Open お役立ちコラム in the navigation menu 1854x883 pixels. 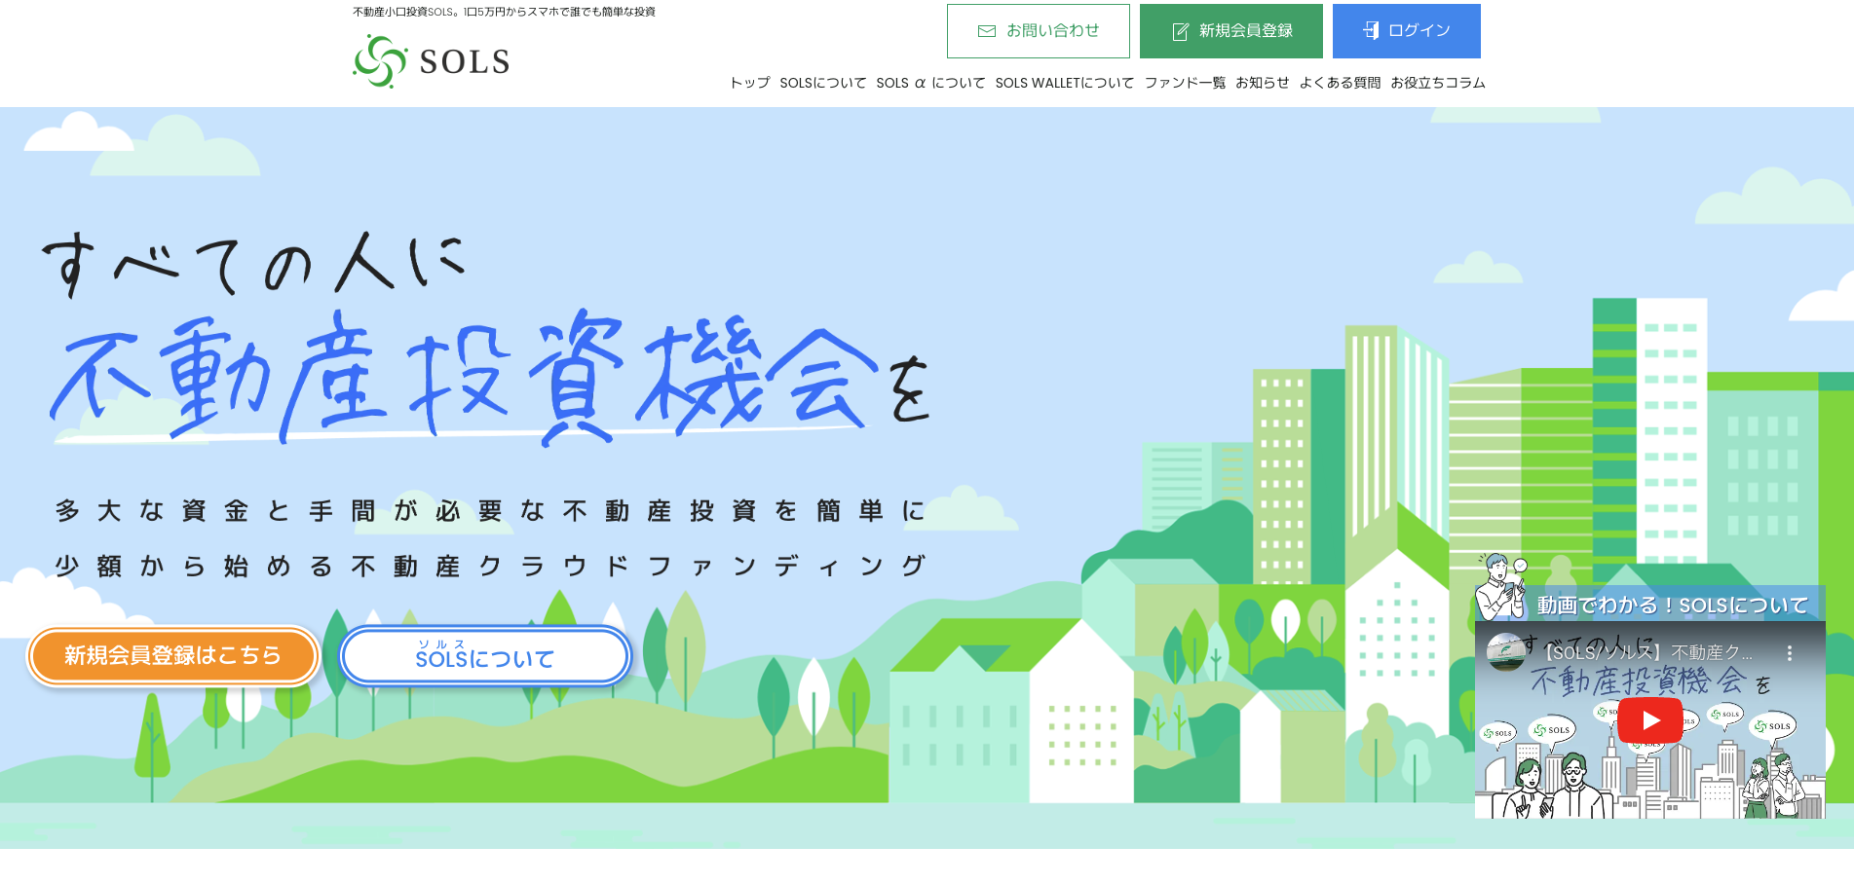[x=1438, y=83]
